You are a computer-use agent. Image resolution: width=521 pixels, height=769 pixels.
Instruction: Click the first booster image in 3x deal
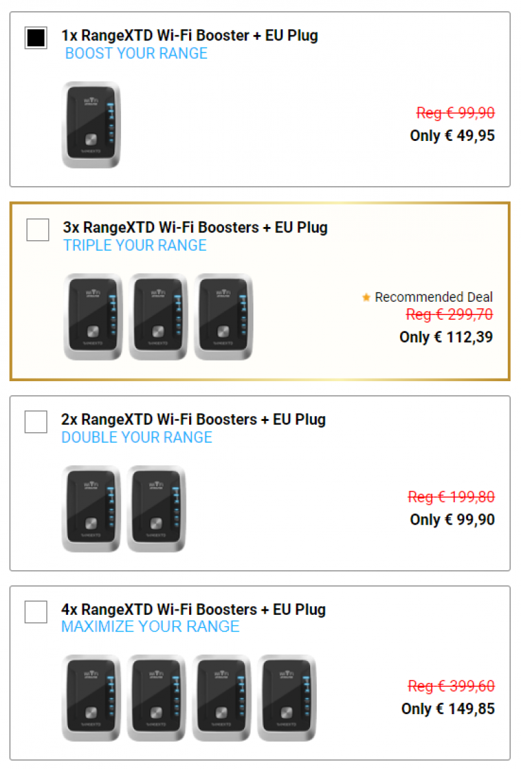(93, 317)
